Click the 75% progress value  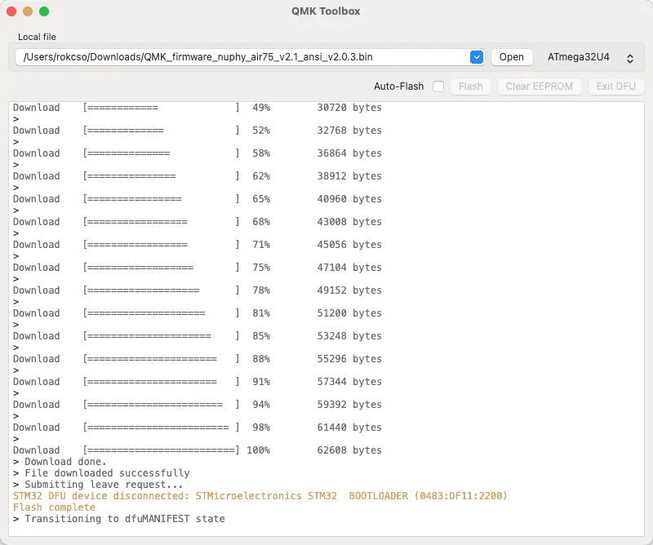[261, 268]
